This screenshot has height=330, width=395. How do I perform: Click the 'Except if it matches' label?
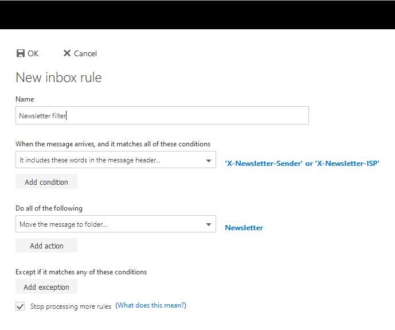pyautogui.click(x=81, y=272)
